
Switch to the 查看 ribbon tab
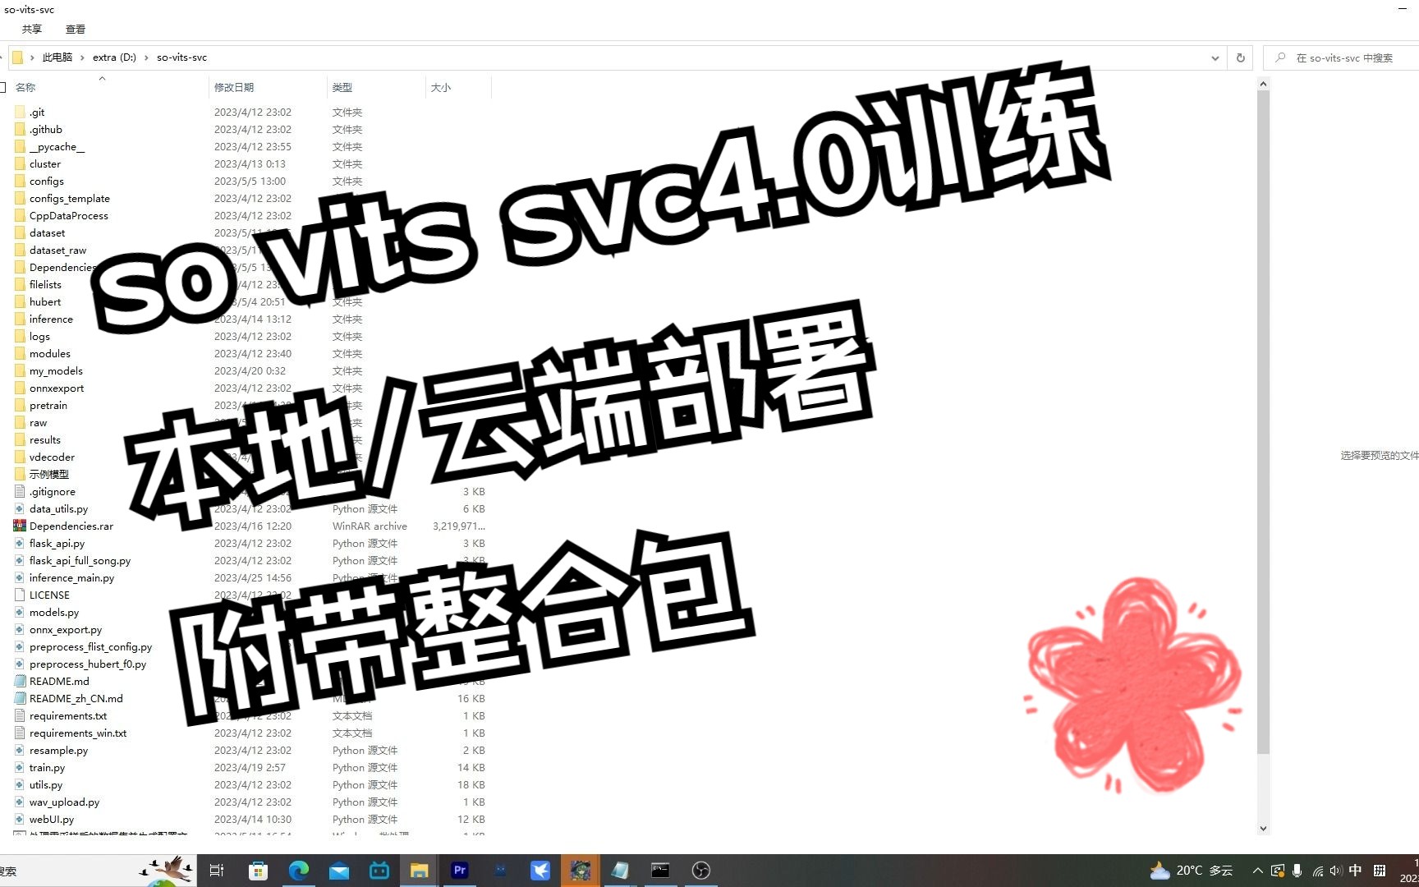[75, 29]
